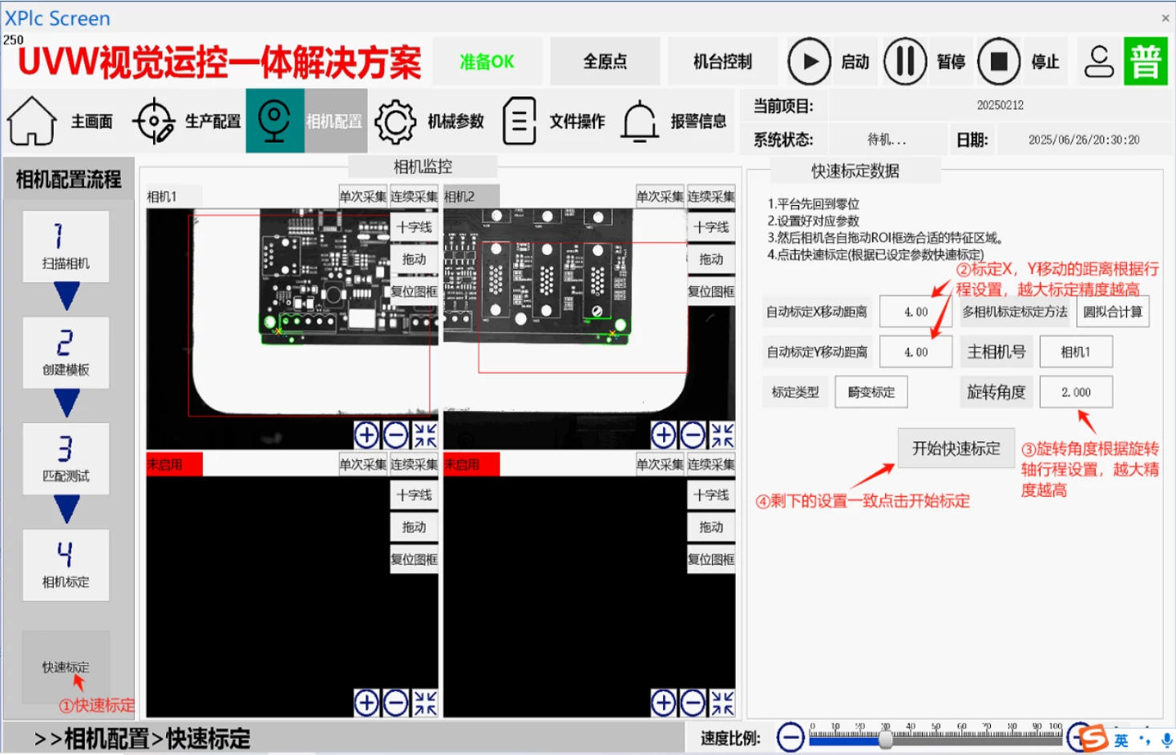Click the 停止 stop icon
This screenshot has width=1176, height=755.
click(x=999, y=61)
